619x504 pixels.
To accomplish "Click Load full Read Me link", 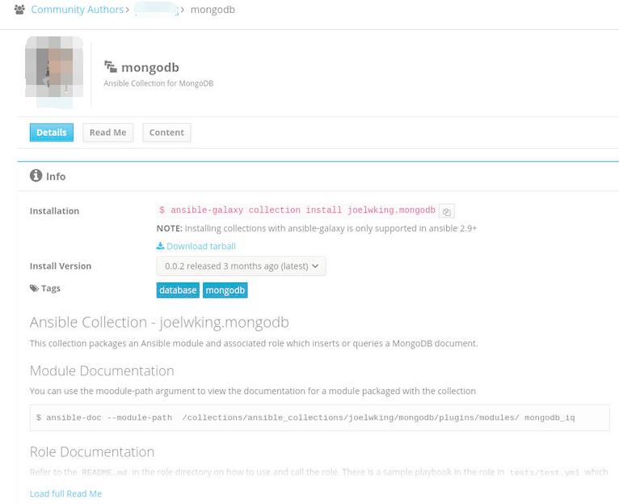I will click(x=66, y=493).
